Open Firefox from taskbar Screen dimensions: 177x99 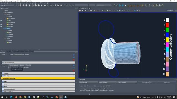[x=16, y=97]
